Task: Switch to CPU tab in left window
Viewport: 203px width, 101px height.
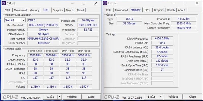Action: tap(7, 10)
